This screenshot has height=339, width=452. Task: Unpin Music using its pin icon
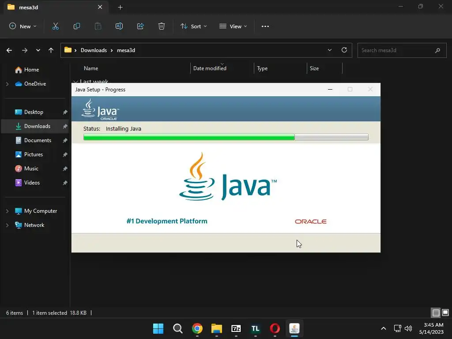click(65, 169)
